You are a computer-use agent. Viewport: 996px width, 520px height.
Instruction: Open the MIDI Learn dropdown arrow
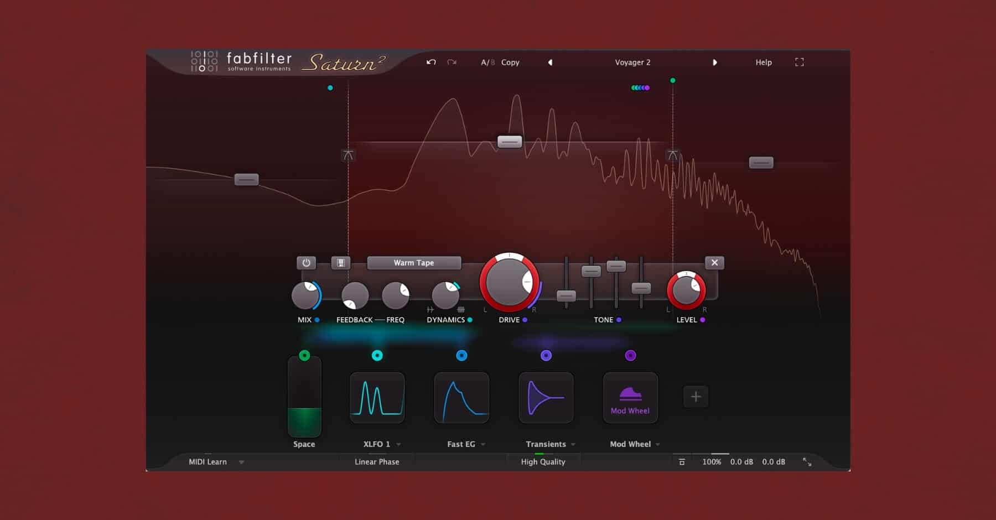pos(241,462)
